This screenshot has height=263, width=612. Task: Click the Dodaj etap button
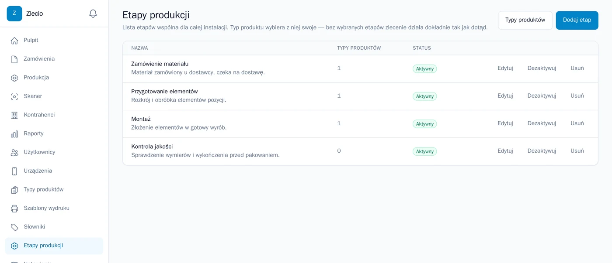(577, 20)
